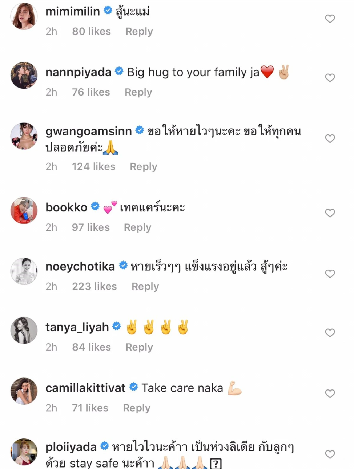This screenshot has height=469, width=354.
Task: Like mimimilin's comment via heart icon
Action: (330, 18)
